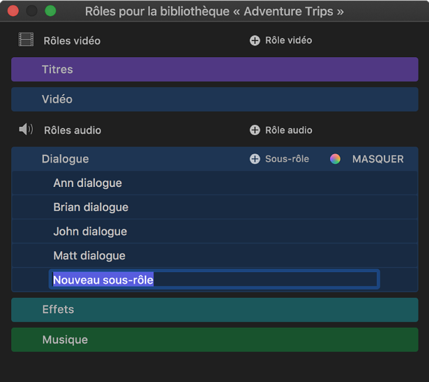Add a new audio role via Rôle audio

(x=288, y=130)
